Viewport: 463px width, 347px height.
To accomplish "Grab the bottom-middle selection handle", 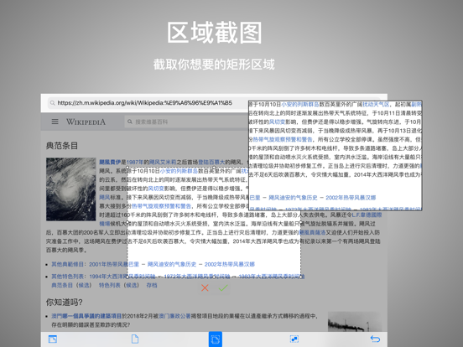I will [214, 277].
